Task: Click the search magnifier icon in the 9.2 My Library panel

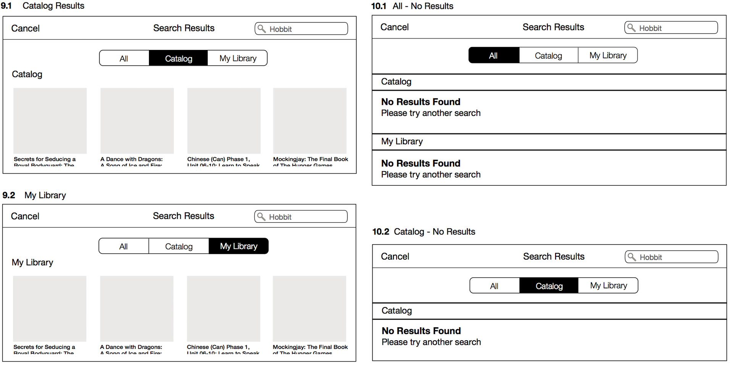Action: (261, 217)
